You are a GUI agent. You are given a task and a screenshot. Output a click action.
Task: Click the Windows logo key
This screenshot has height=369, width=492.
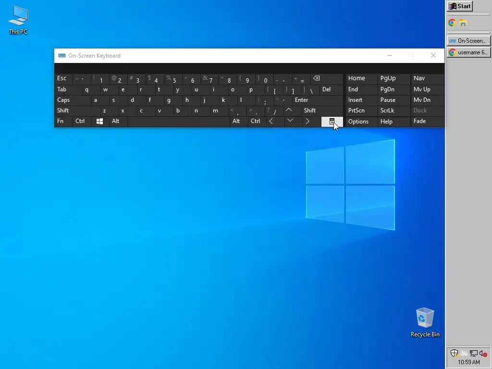100,122
